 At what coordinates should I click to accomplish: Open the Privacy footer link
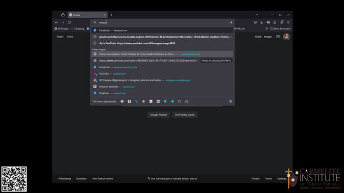pyautogui.click(x=255, y=179)
